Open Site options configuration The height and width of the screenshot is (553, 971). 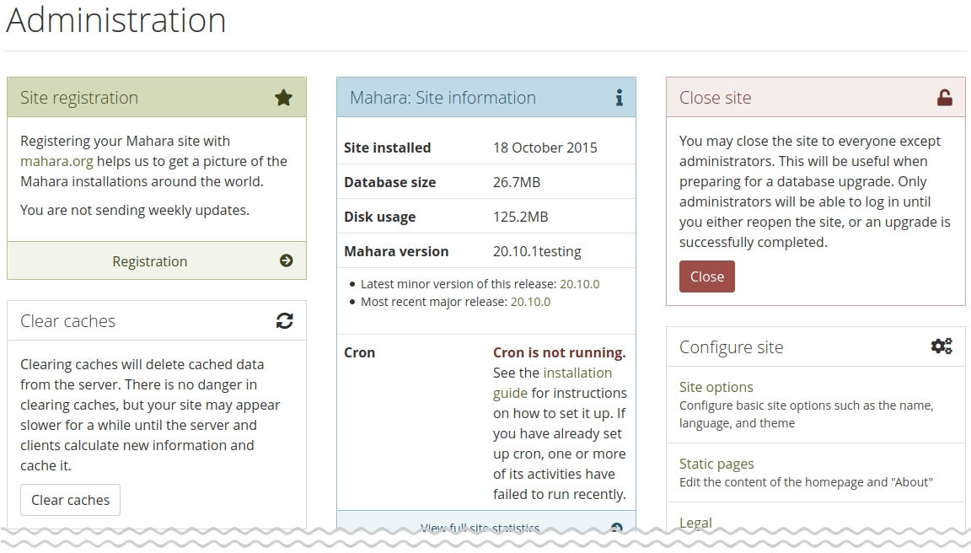point(716,387)
